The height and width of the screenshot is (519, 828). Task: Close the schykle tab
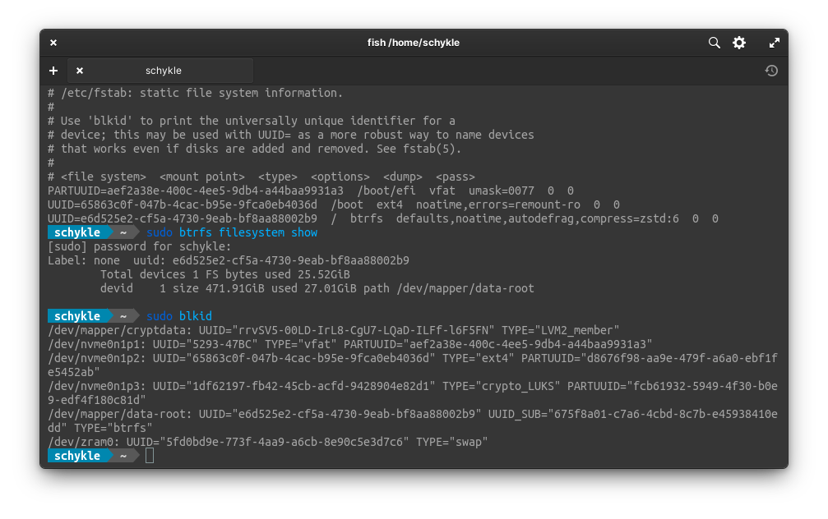click(80, 71)
